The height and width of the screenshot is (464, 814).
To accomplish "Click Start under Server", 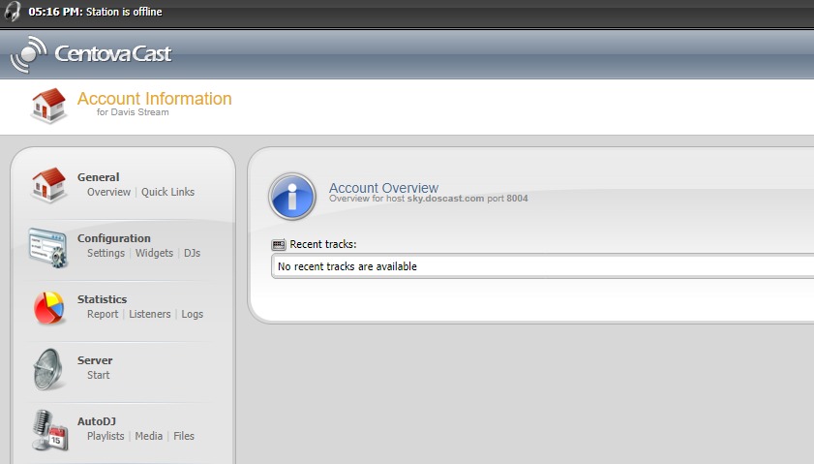I will [x=98, y=375].
